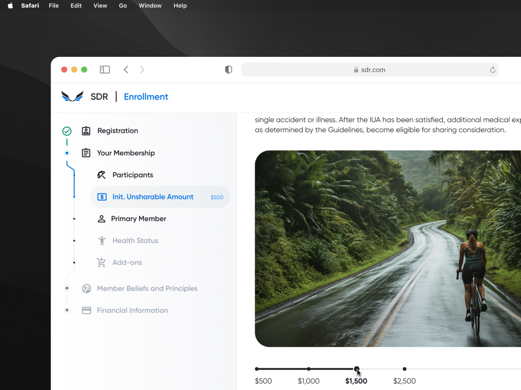Viewport: 521px width, 390px height.
Task: Click the lock icon beside sdr.com
Action: tap(356, 70)
